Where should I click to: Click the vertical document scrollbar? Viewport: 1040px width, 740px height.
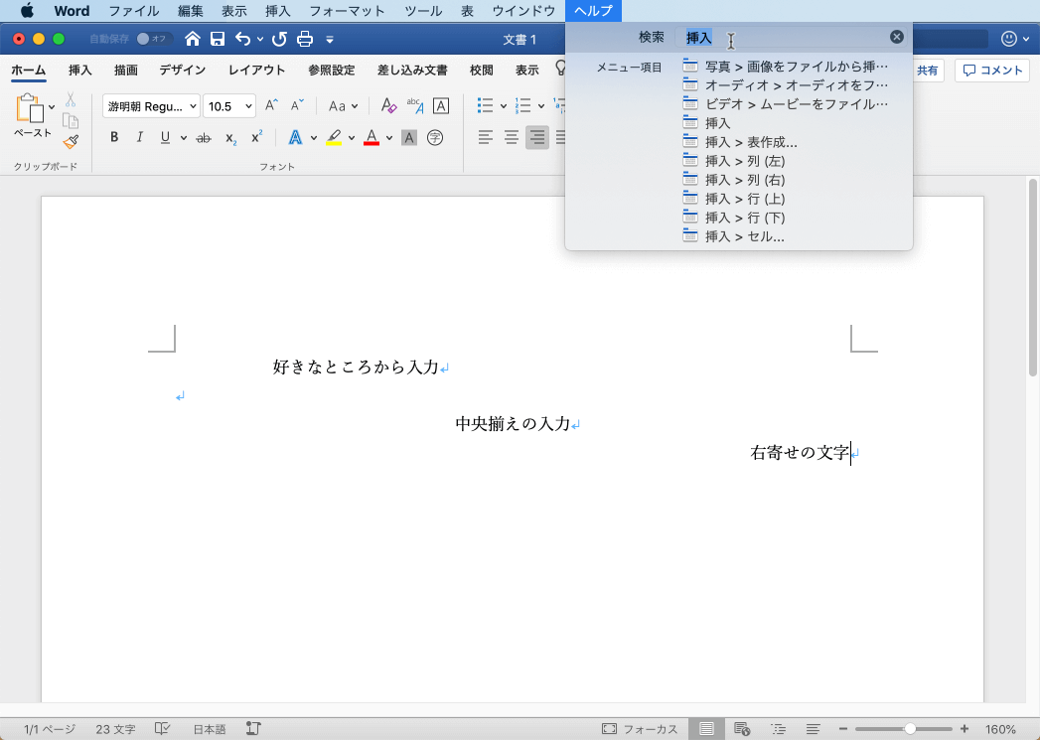click(1033, 278)
